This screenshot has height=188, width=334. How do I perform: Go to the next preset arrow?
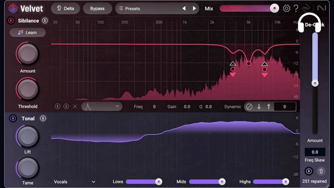[194, 9]
